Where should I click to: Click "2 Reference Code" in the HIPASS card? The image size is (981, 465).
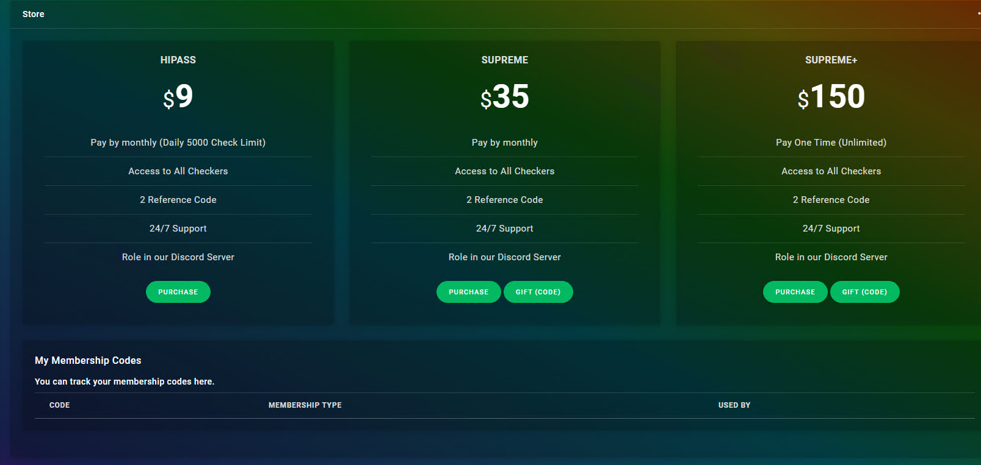click(178, 200)
